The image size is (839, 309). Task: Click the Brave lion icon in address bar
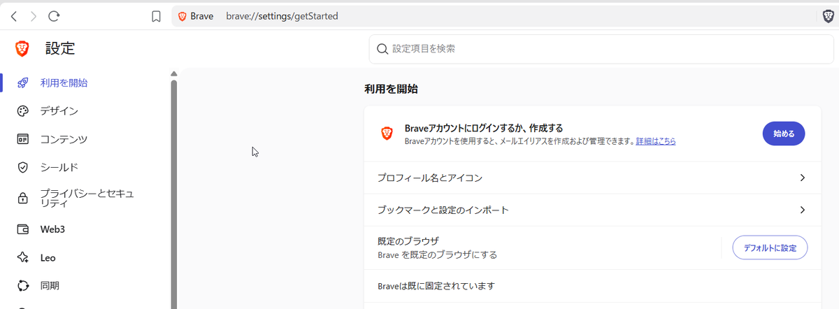[x=182, y=16]
